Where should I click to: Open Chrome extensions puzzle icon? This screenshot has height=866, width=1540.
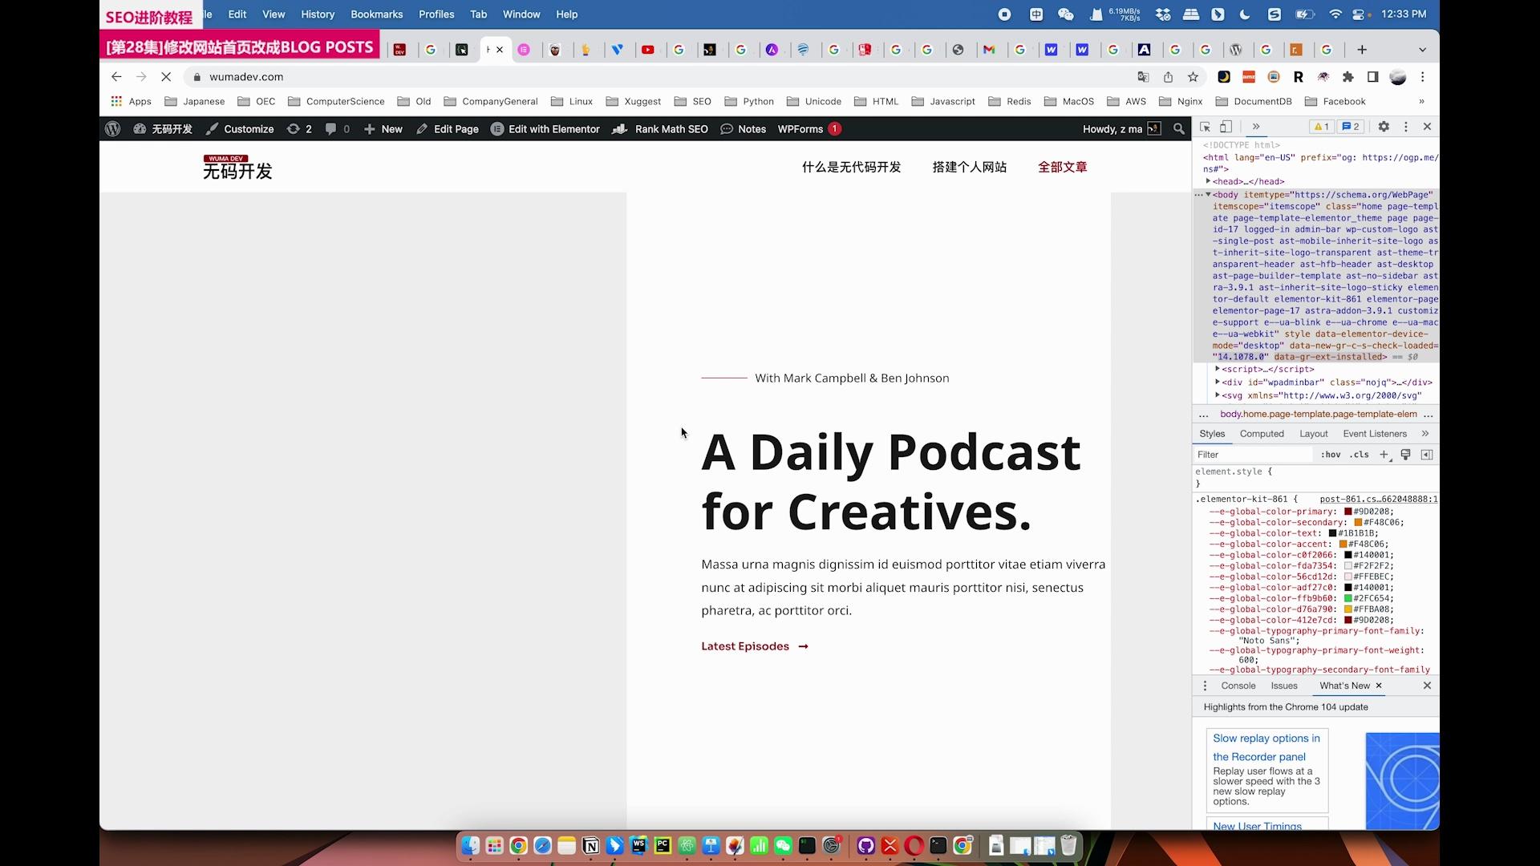[x=1347, y=77]
